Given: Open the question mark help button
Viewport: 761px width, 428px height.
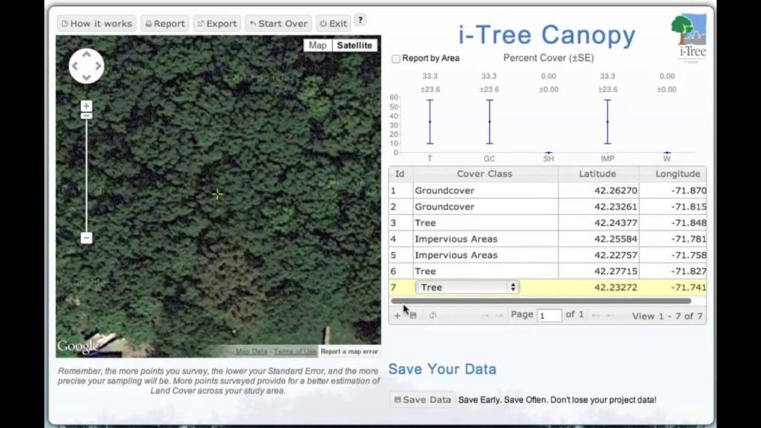Looking at the screenshot, I should (360, 20).
